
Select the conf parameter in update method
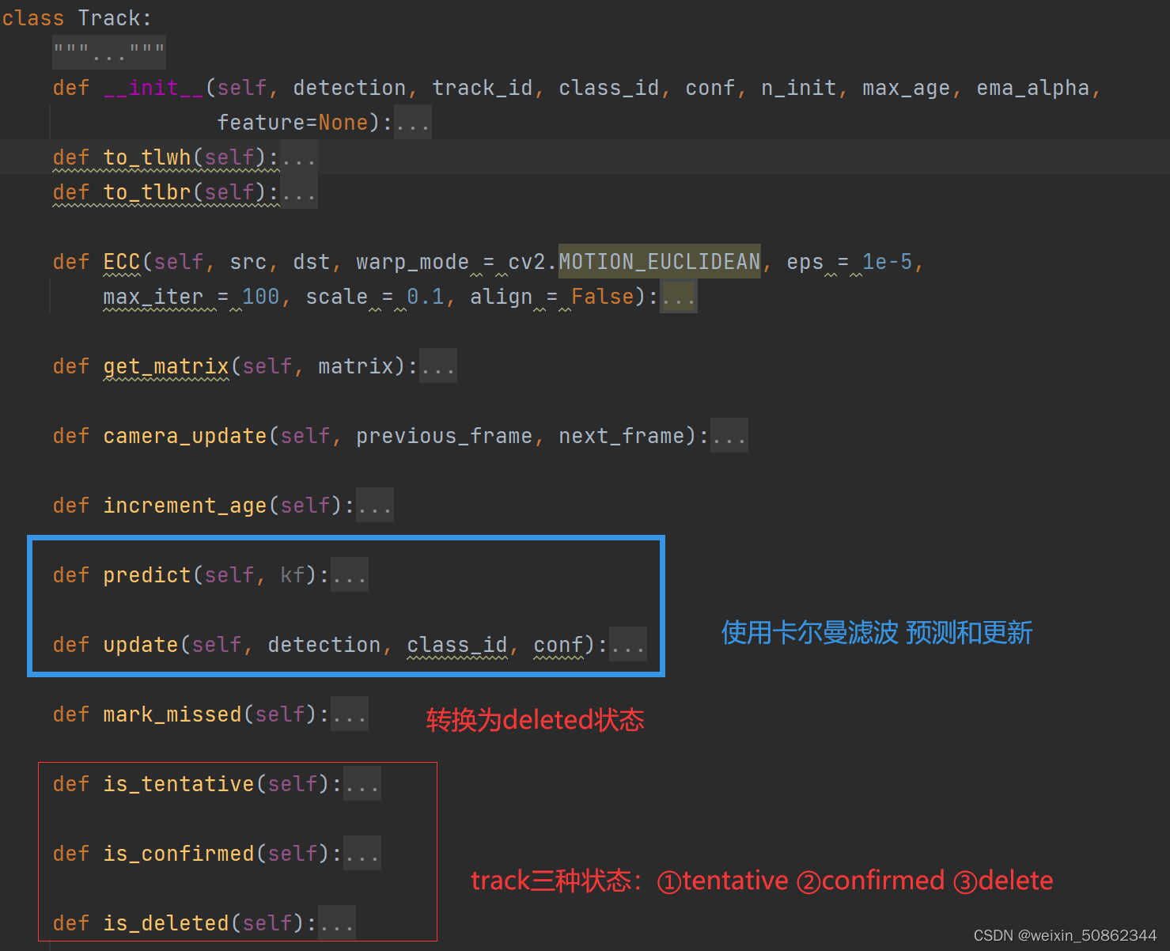pyautogui.click(x=558, y=644)
